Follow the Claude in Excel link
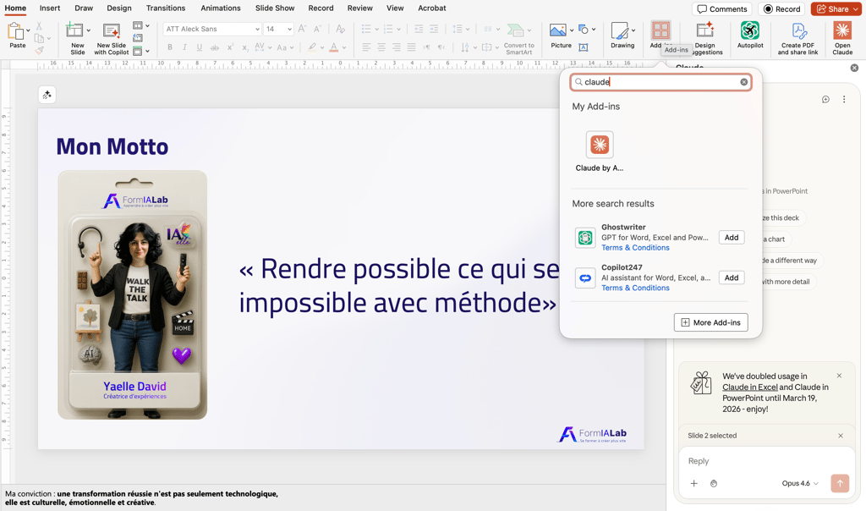Image resolution: width=866 pixels, height=511 pixels. pos(749,387)
